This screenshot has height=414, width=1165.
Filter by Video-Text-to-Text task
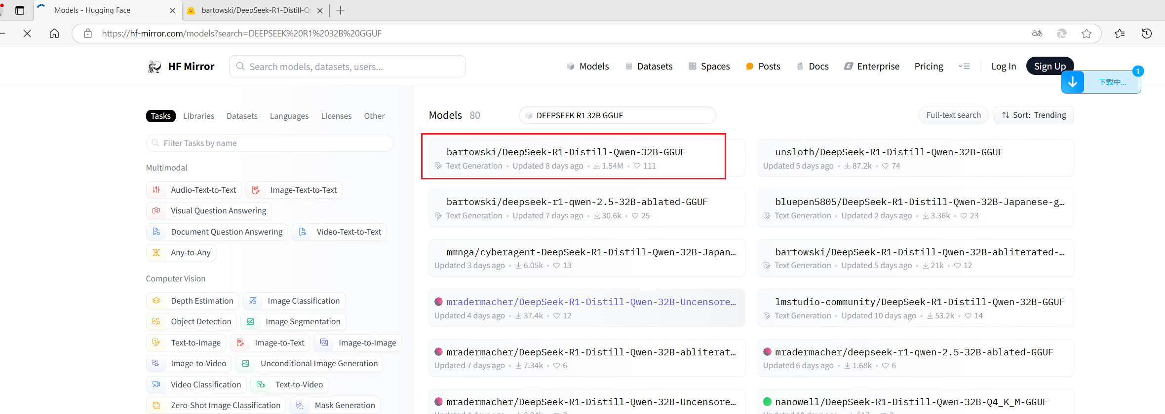pos(339,232)
